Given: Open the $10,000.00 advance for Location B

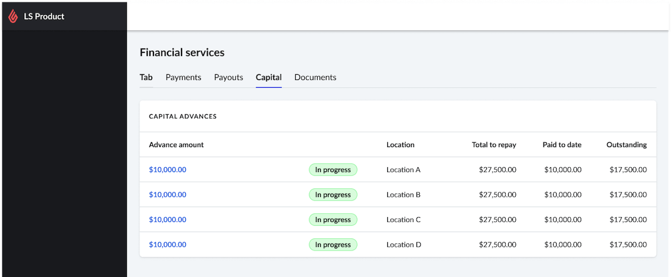Looking at the screenshot, I should point(167,195).
